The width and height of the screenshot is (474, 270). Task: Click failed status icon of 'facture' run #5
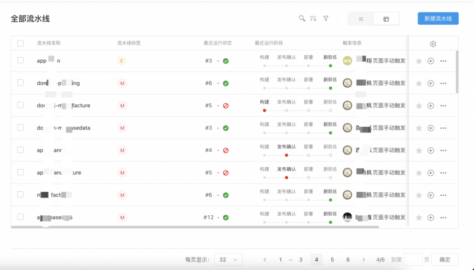click(226, 106)
